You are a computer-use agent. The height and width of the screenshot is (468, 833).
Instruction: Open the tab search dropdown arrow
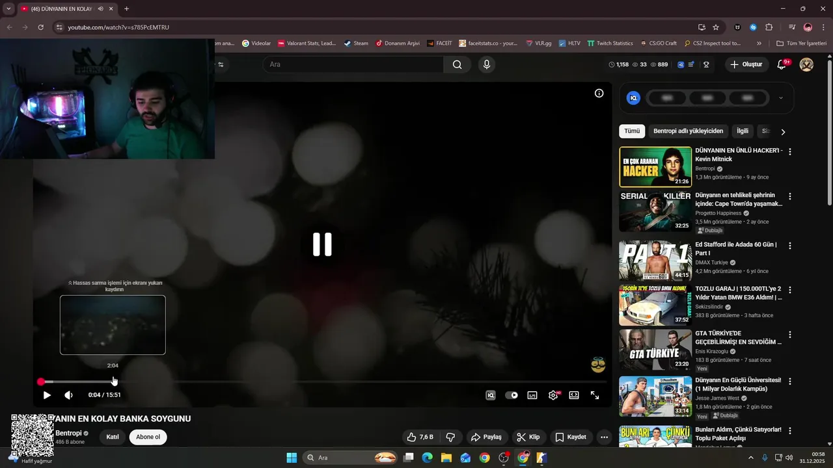tap(8, 8)
